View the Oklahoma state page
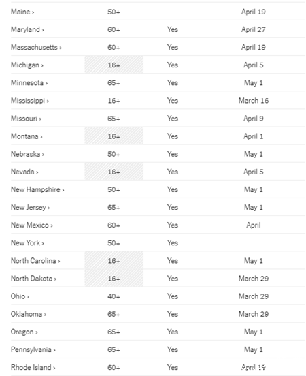The image size is (306, 376). tap(29, 314)
